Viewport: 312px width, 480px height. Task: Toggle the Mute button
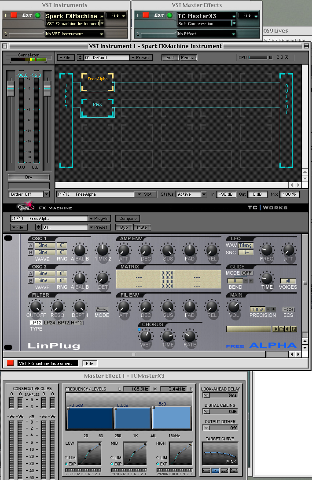pos(142,227)
